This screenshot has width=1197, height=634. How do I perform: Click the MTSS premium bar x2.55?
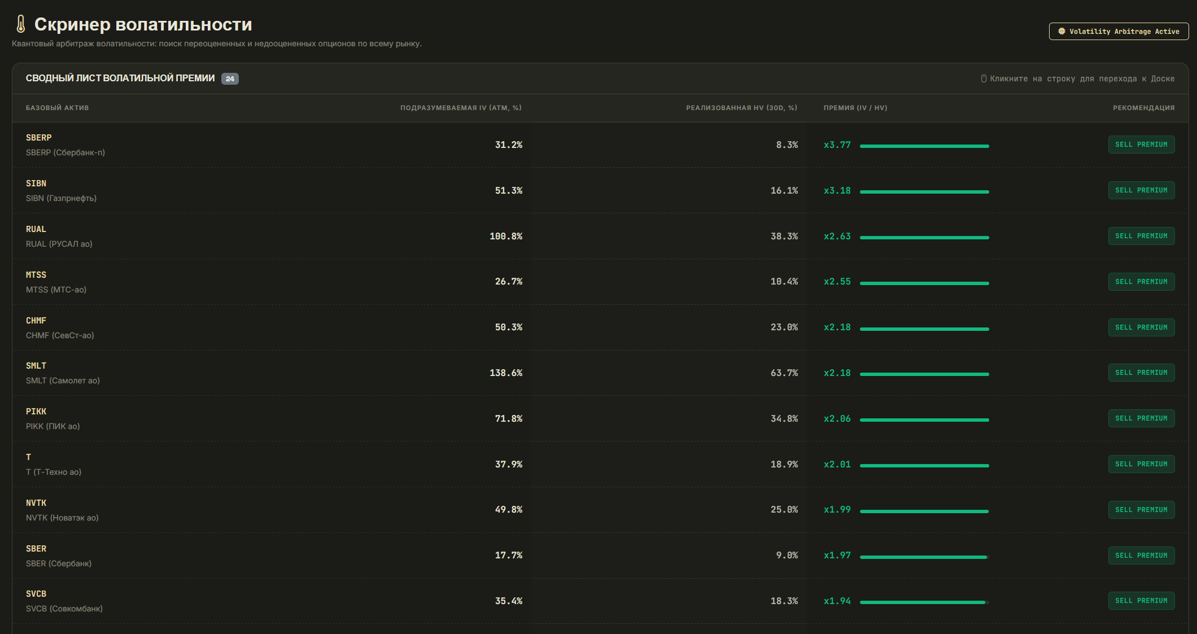[x=924, y=283]
